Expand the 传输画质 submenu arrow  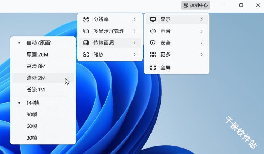click(x=135, y=43)
